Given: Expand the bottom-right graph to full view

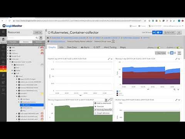Looking at the screenshot, I should pyautogui.click(x=176, y=100).
